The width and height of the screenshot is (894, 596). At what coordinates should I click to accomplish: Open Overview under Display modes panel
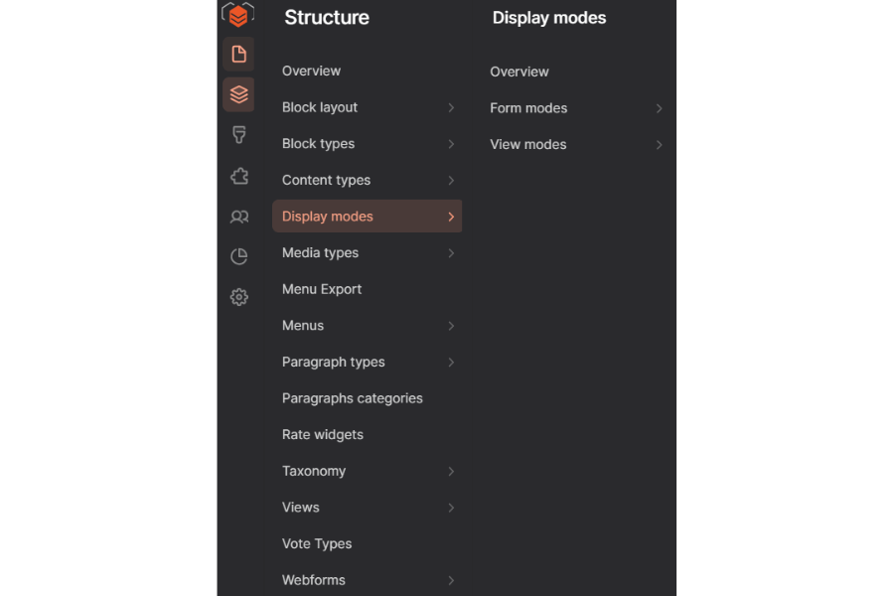pyautogui.click(x=520, y=72)
